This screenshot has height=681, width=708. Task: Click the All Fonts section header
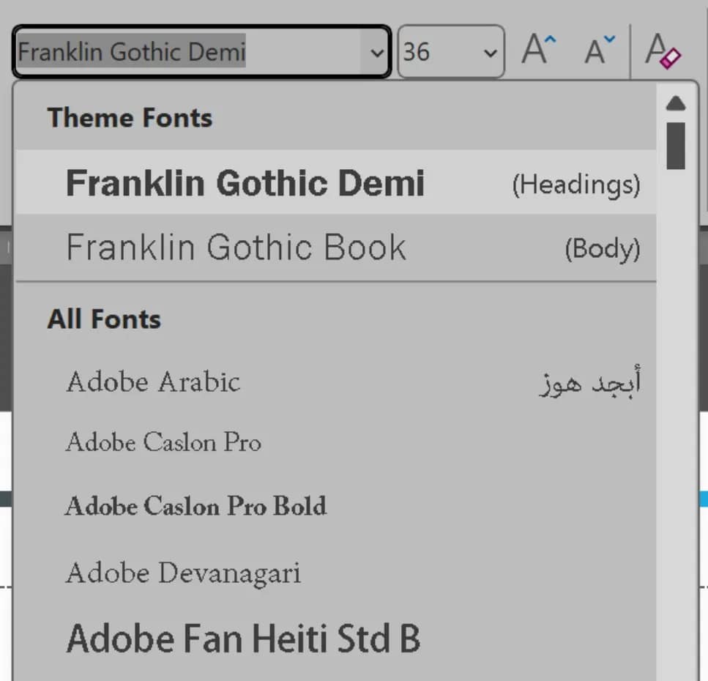(103, 319)
